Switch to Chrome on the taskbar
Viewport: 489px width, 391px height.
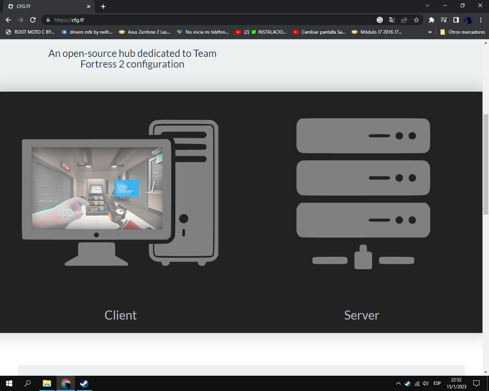(66, 383)
